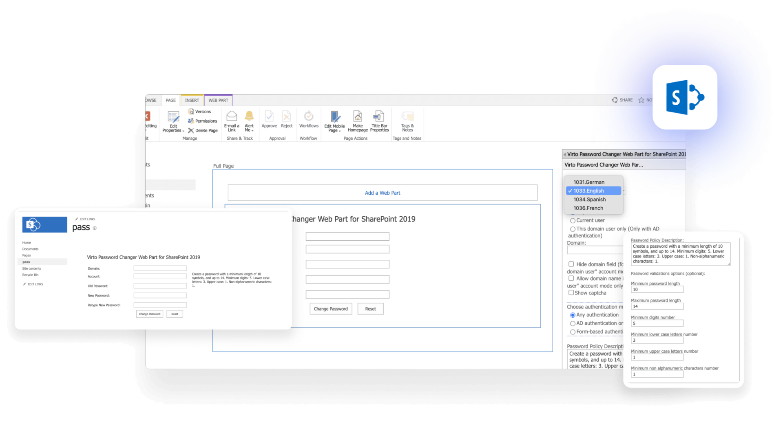Click the Change Password button

330,308
